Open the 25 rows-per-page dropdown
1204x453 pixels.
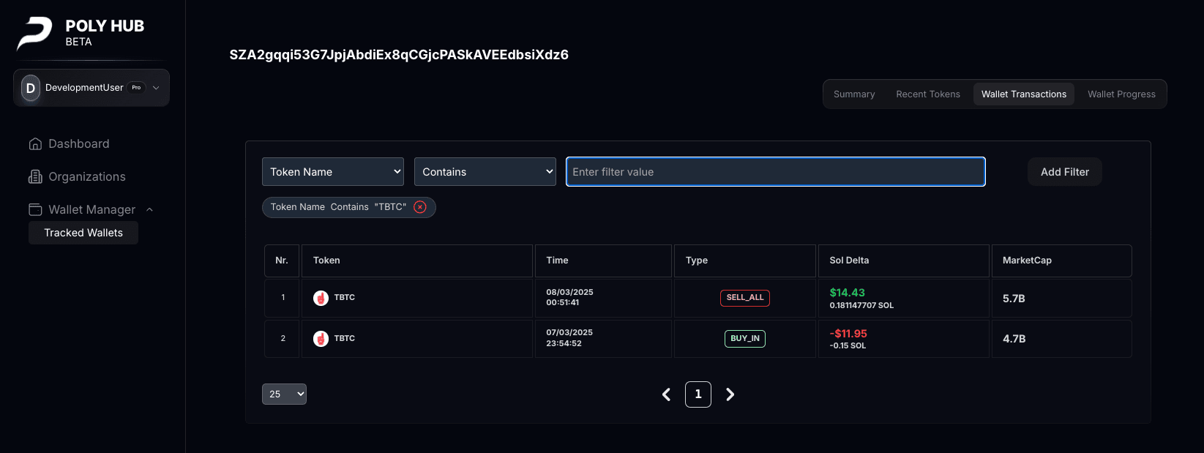pyautogui.click(x=284, y=394)
